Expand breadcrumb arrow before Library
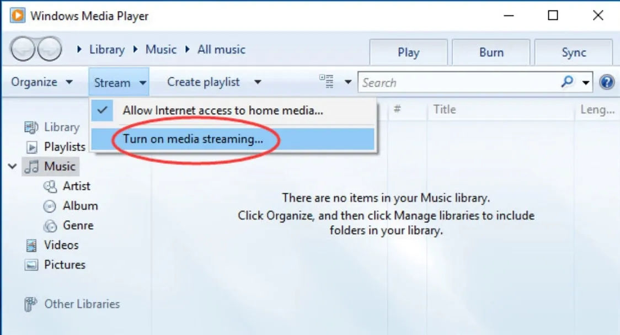This screenshot has height=335, width=620. [x=79, y=50]
